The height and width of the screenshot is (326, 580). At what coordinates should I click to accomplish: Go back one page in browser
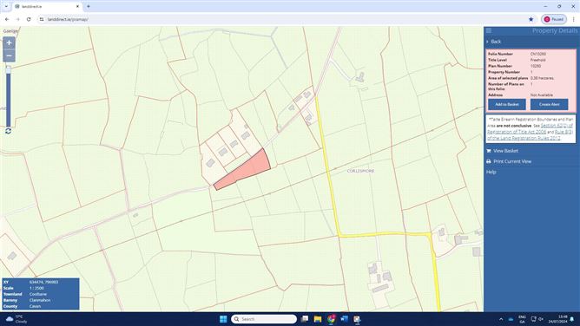tap(7, 19)
